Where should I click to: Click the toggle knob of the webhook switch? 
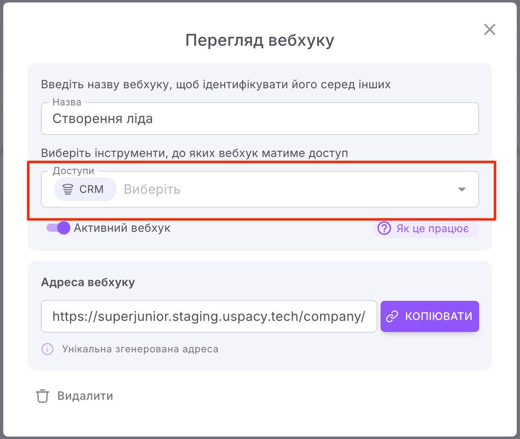click(x=63, y=228)
